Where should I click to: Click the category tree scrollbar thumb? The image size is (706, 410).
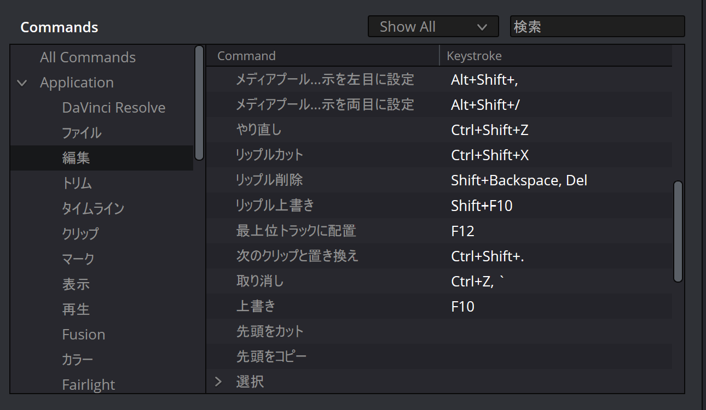199,103
